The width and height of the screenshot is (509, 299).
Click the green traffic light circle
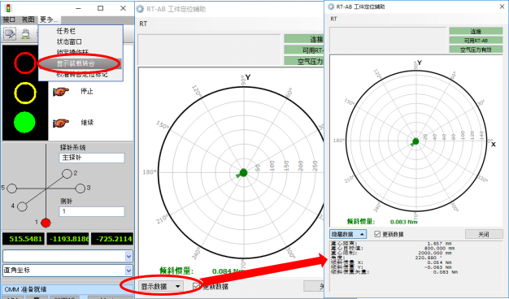[24, 122]
